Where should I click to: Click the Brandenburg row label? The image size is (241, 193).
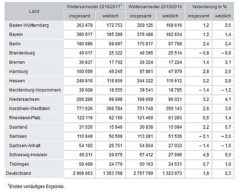pos(22,53)
